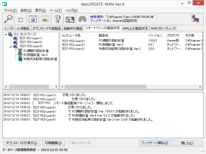Maximize the NetUPDATE WAN window

coord(189,3)
